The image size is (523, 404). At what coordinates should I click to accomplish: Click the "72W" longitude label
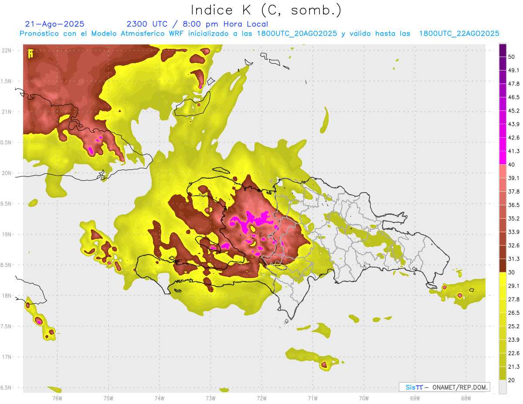pos(261,398)
